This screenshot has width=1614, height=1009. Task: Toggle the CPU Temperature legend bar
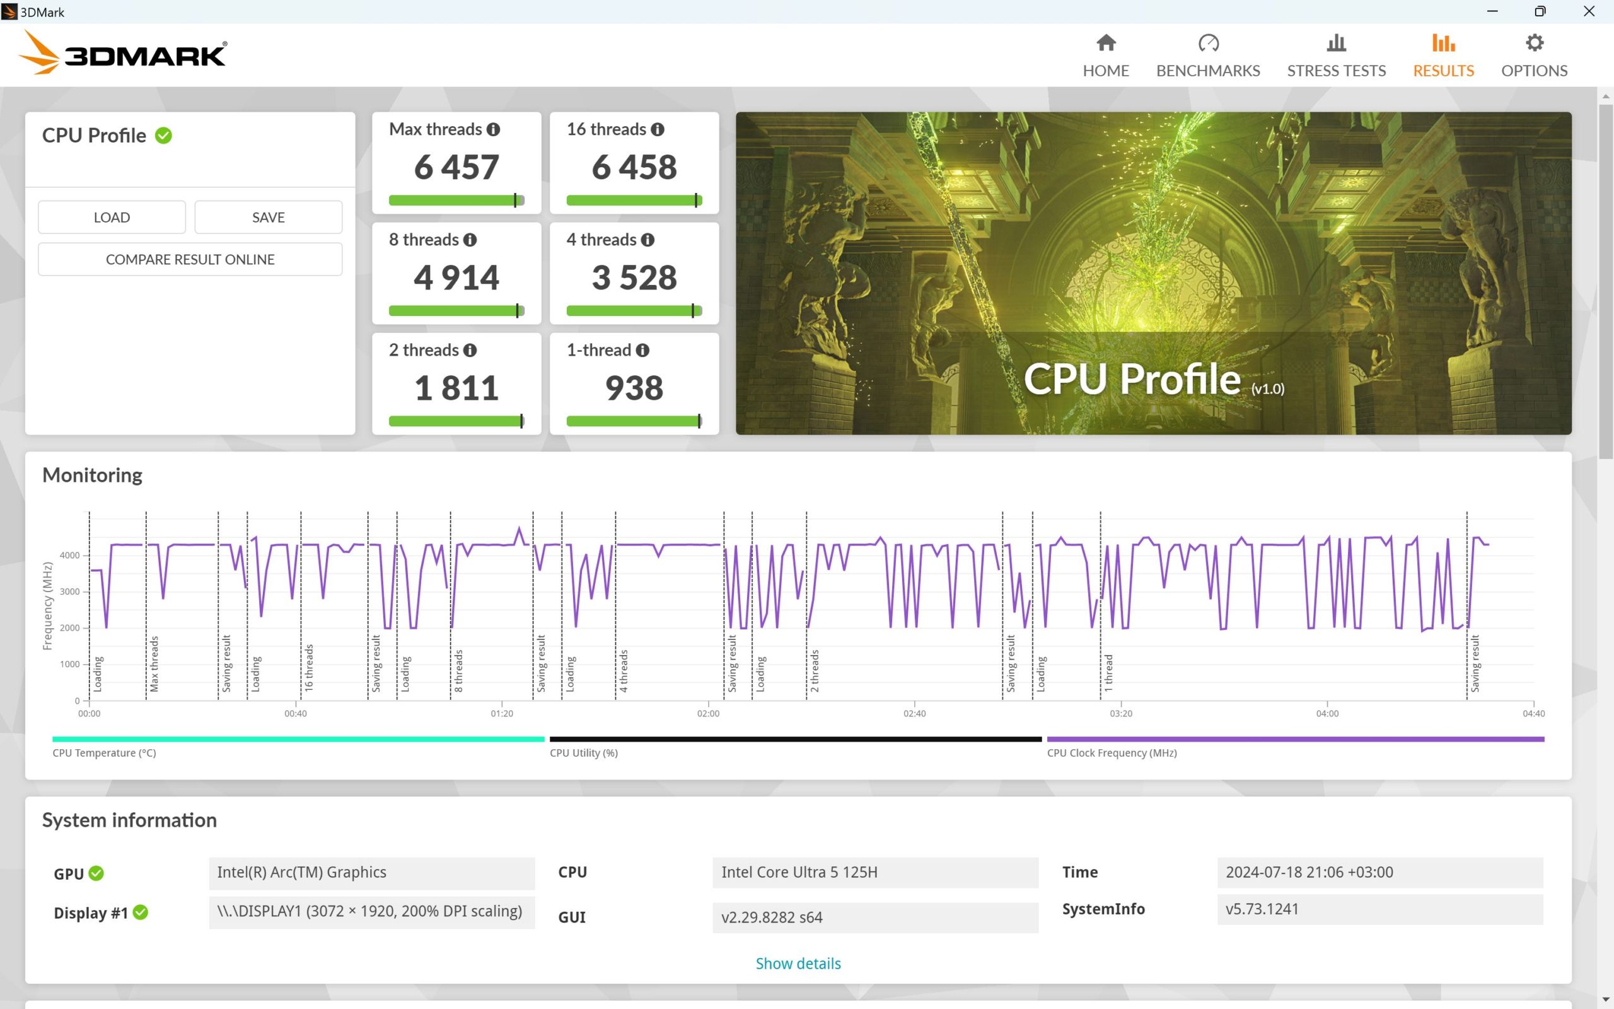tap(298, 739)
